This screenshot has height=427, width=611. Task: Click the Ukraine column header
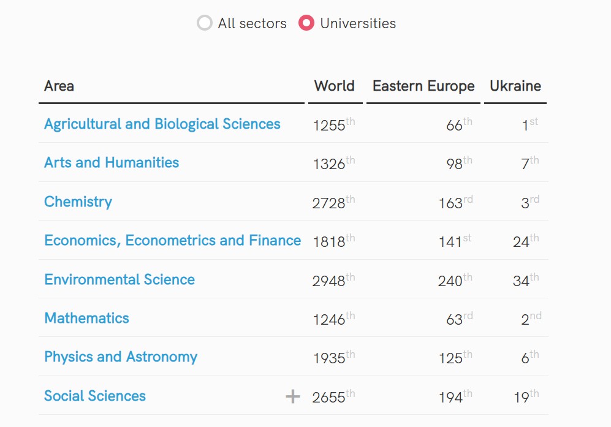click(x=515, y=86)
